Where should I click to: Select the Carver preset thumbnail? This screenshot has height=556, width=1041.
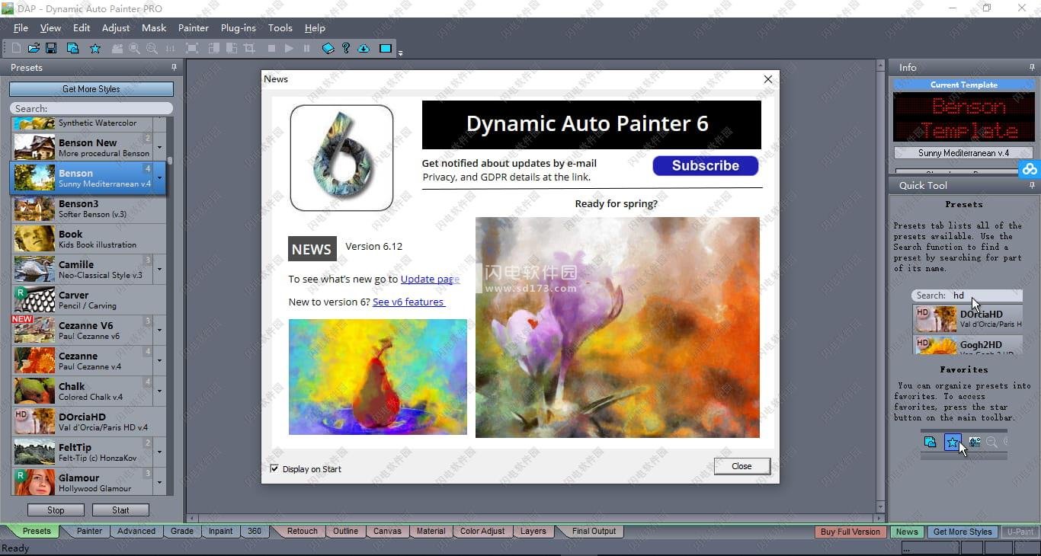(34, 299)
